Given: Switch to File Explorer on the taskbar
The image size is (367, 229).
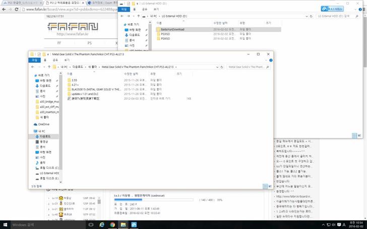Looking at the screenshot, I should 124,225.
